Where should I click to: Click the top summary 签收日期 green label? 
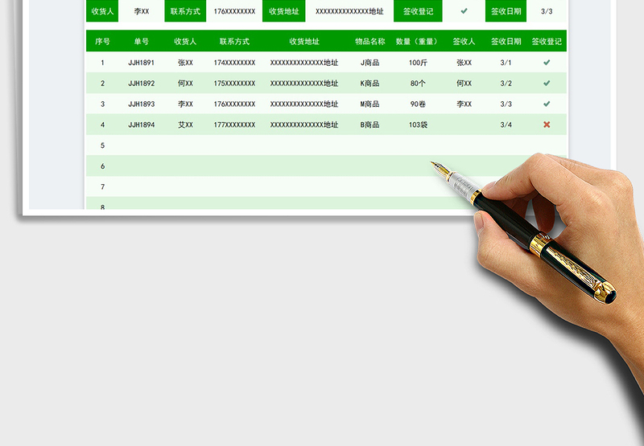click(506, 11)
